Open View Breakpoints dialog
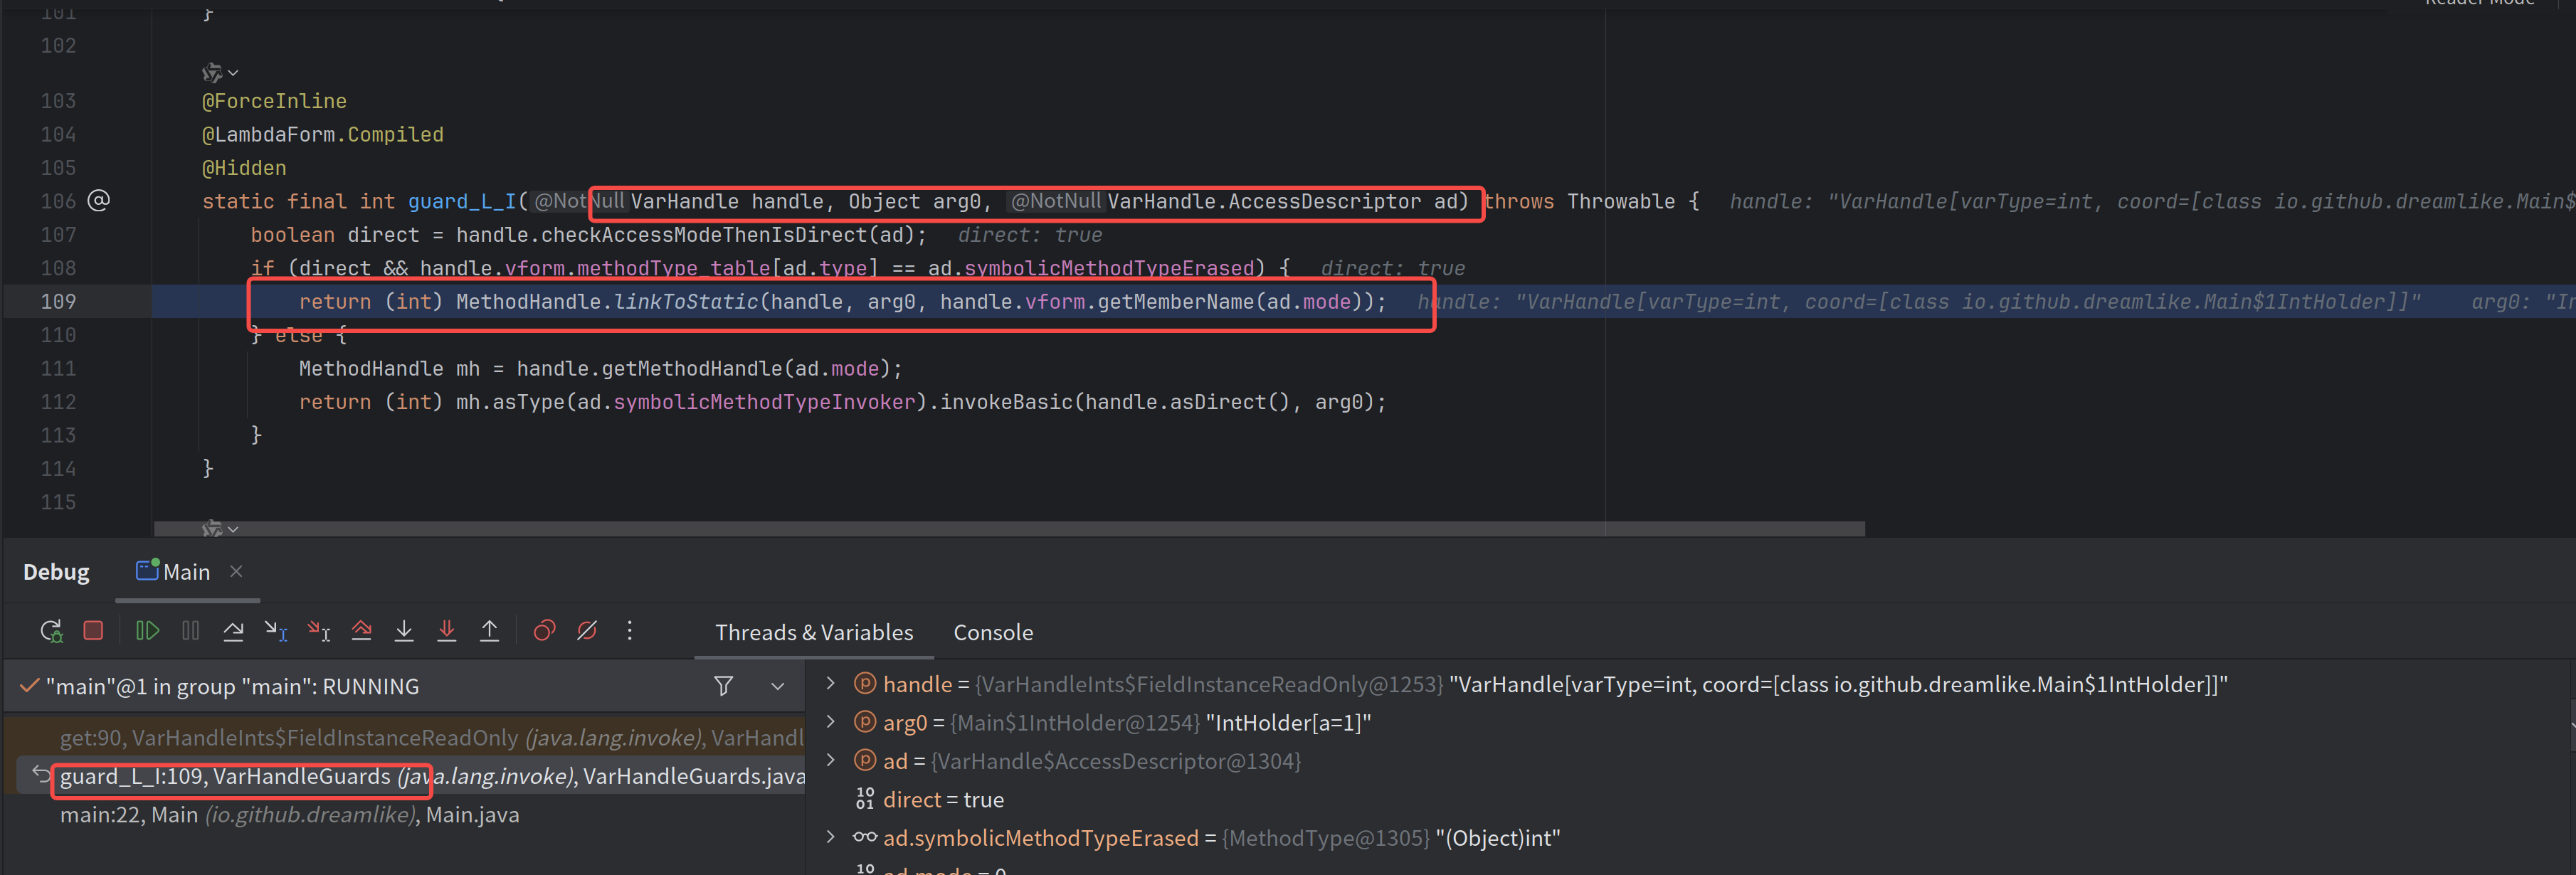 [544, 631]
